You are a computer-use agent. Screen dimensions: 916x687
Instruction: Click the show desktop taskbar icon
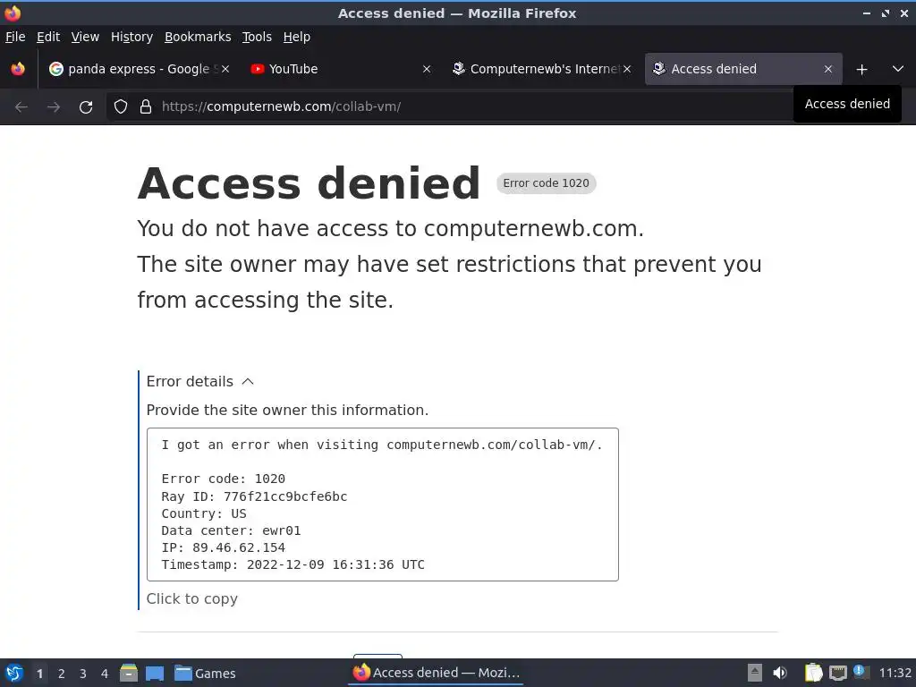click(155, 674)
